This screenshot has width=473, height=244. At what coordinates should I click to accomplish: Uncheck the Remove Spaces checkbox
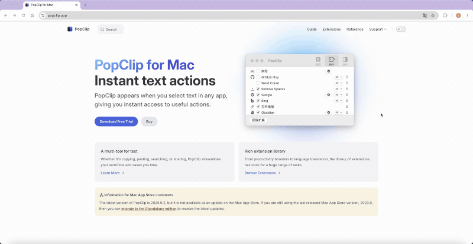pyautogui.click(x=258, y=89)
